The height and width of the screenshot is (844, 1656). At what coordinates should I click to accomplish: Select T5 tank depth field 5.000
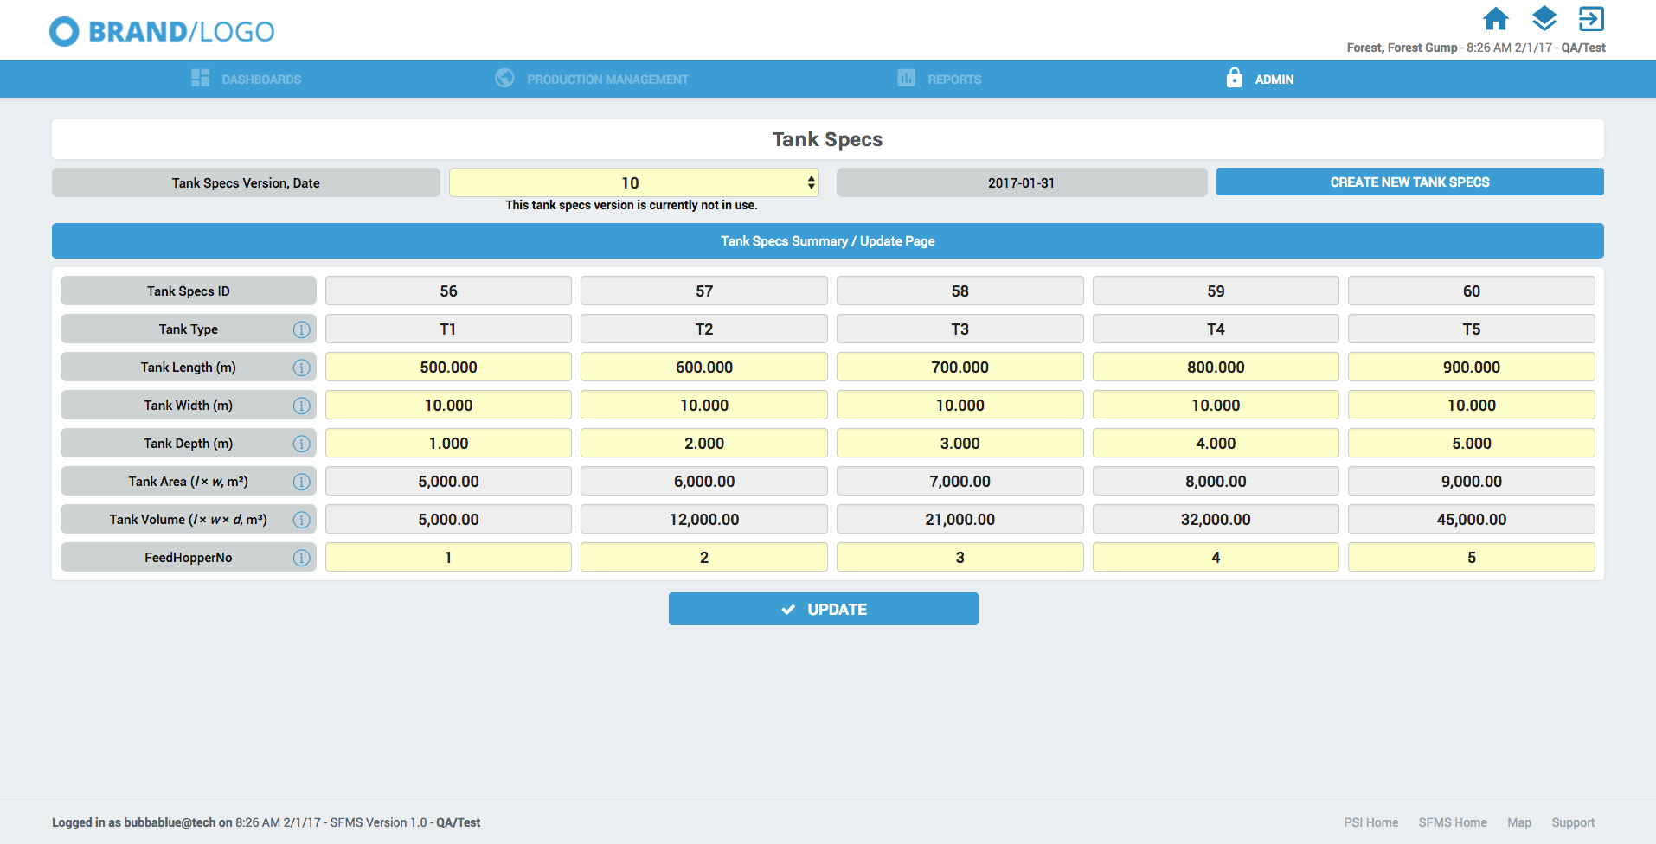pos(1471,444)
